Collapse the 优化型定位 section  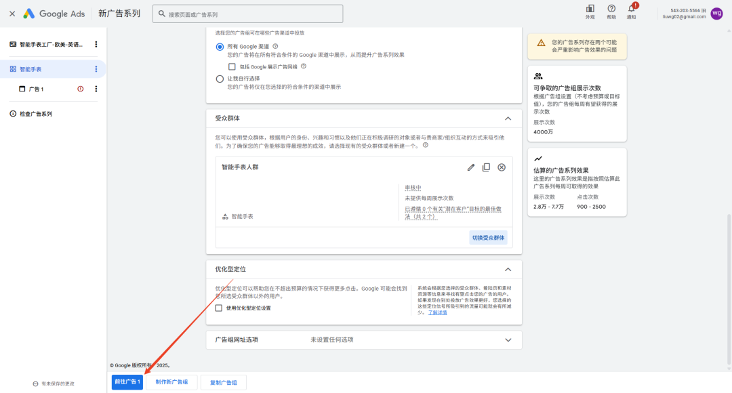[x=508, y=269]
